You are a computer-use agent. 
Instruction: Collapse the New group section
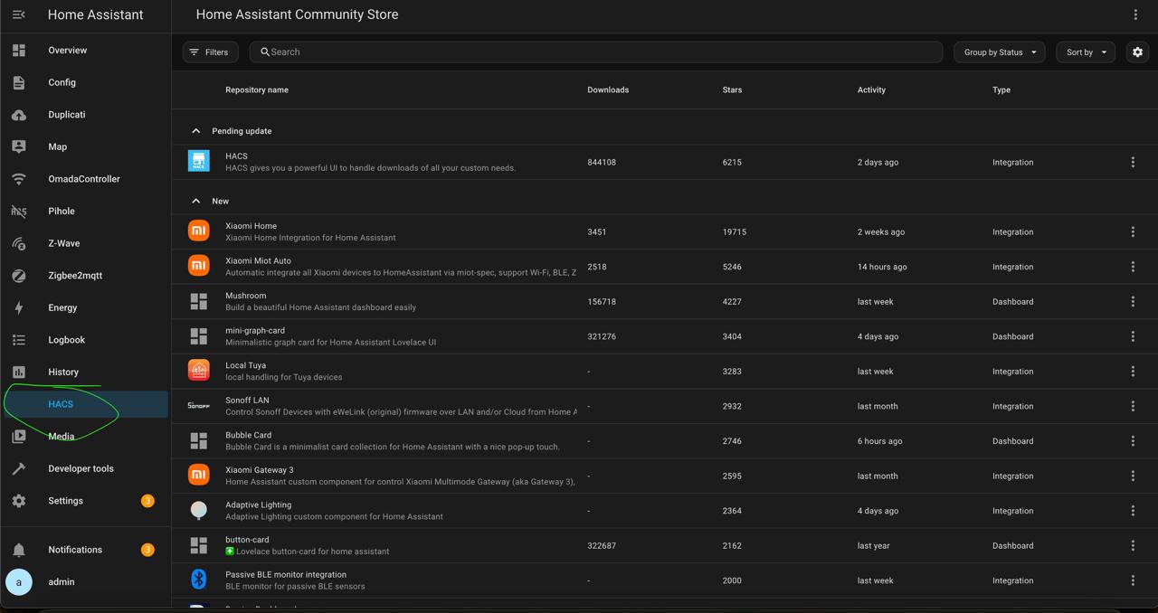click(195, 201)
